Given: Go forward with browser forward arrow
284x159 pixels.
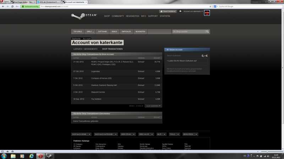Looking at the screenshot, I should pos(7,6).
